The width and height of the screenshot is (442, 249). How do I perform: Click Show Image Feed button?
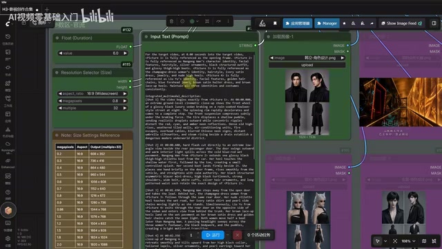tap(402, 24)
